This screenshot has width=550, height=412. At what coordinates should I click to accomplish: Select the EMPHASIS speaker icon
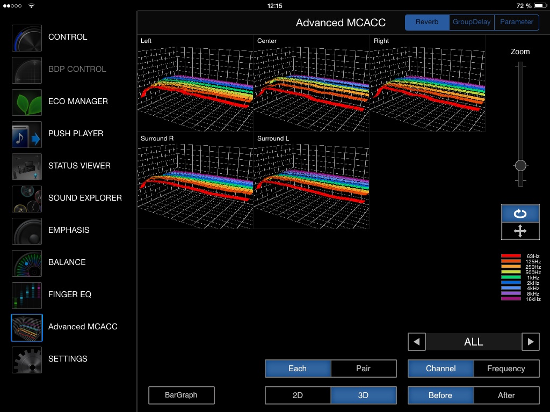(27, 231)
